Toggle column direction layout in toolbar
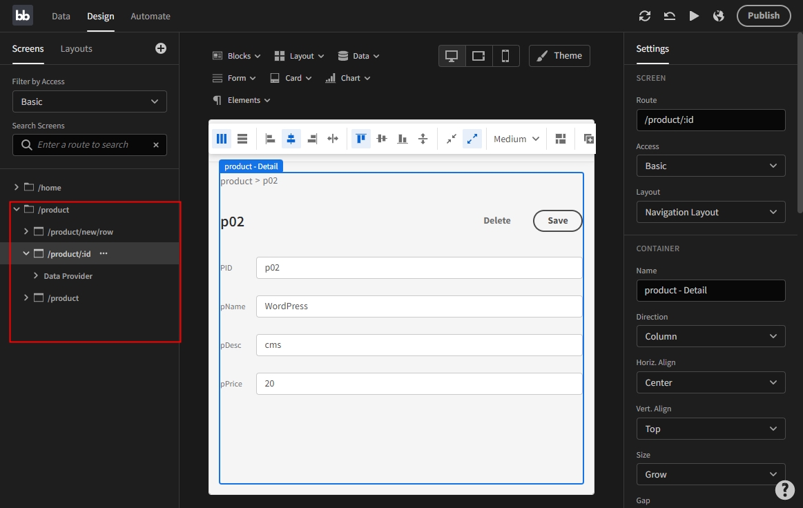 (x=222, y=139)
